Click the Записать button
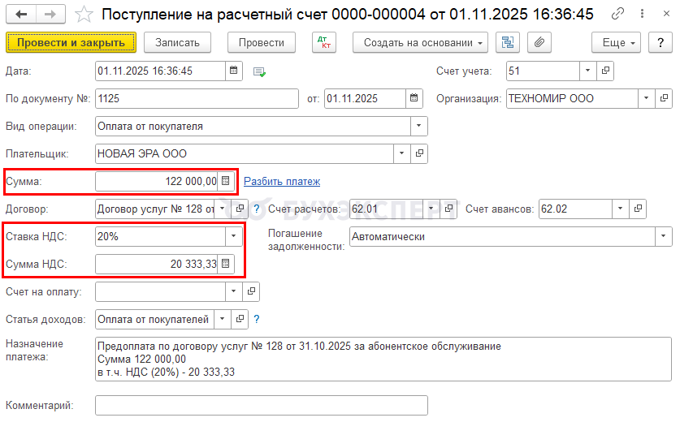 [177, 42]
